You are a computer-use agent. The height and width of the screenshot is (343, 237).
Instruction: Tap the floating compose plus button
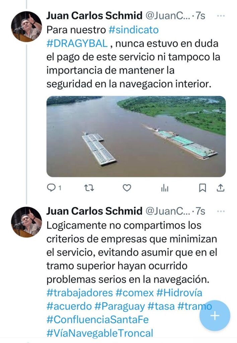click(x=215, y=316)
